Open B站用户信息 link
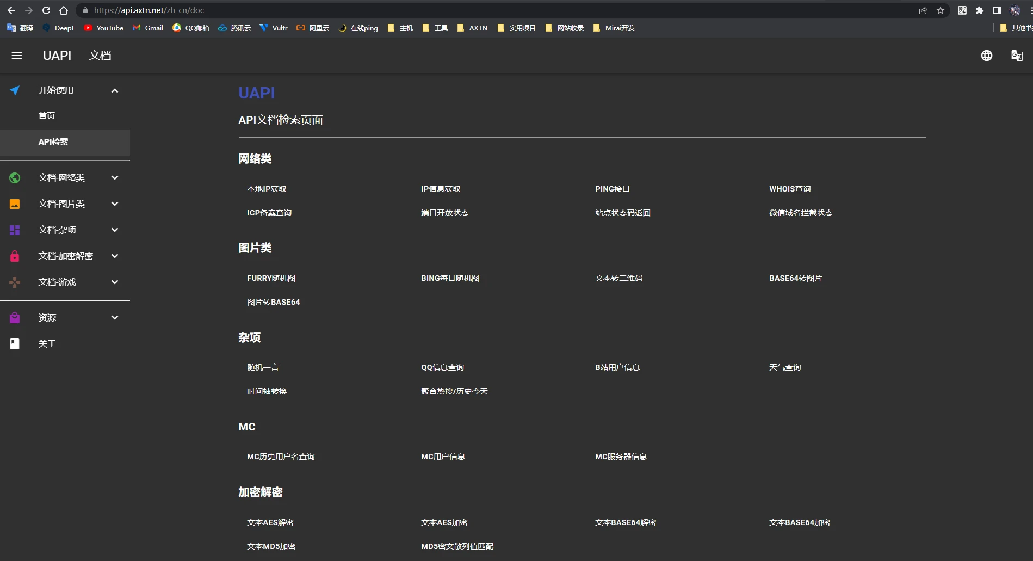The height and width of the screenshot is (561, 1033). pos(617,367)
